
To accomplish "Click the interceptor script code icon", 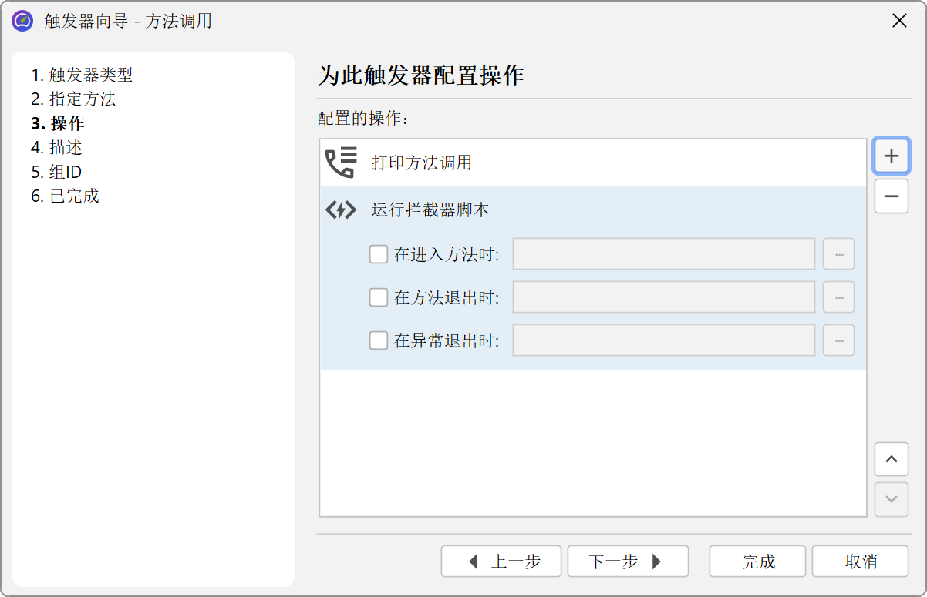I will (x=341, y=210).
